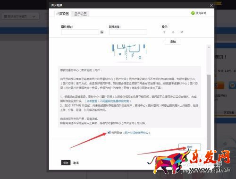Image resolution: width=236 pixels, height=179 pixels.
Task: Click the 确定 confirm button
Action: [x=190, y=147]
